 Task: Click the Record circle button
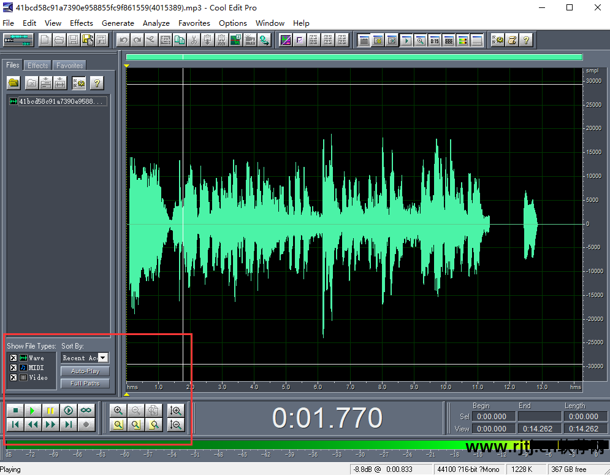pos(86,425)
